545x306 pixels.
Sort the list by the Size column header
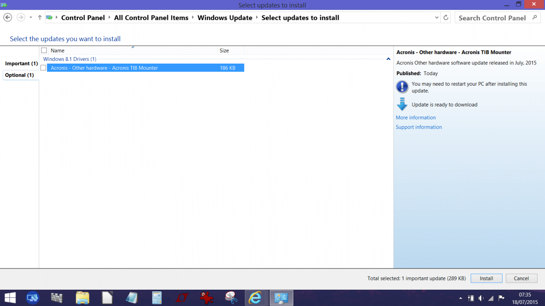[x=231, y=51]
